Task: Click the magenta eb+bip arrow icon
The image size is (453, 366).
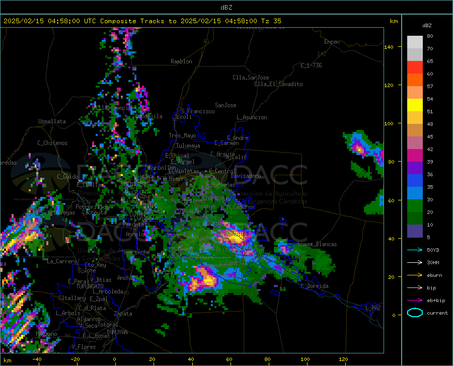Action: (415, 300)
